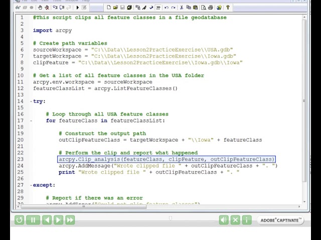Collapse the for loop fold marker

[31, 120]
